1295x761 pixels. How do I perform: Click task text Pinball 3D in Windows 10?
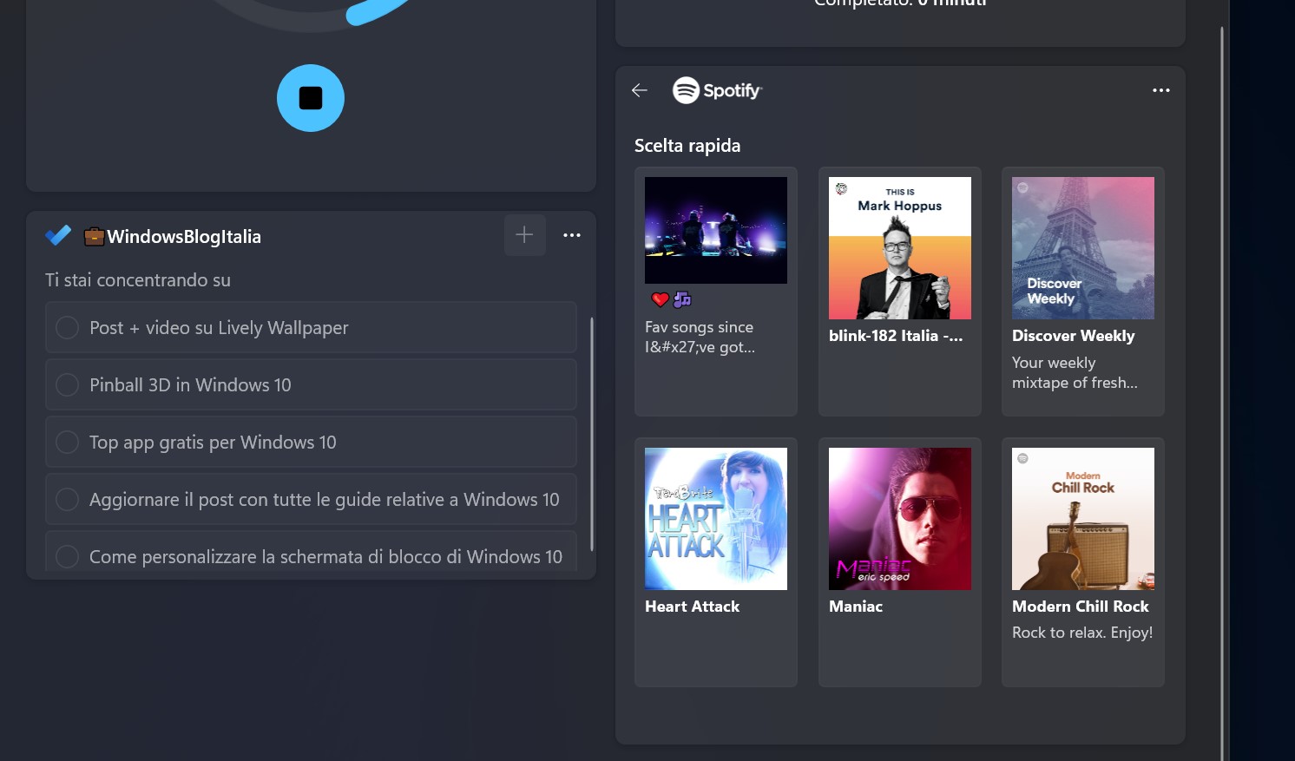point(190,384)
